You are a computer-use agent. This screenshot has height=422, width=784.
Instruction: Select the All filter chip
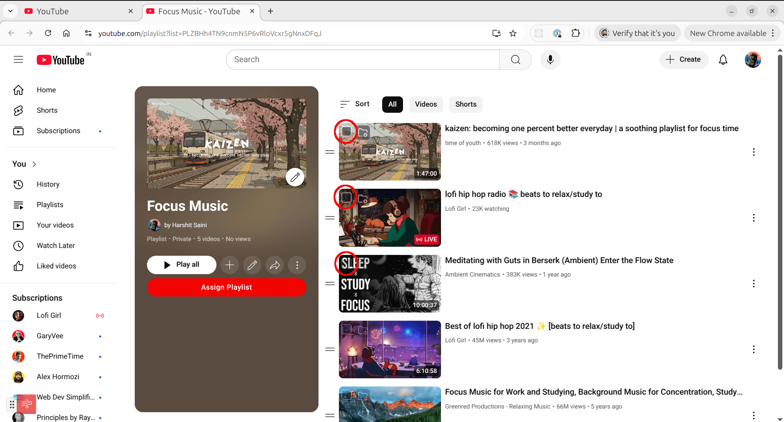tap(392, 104)
